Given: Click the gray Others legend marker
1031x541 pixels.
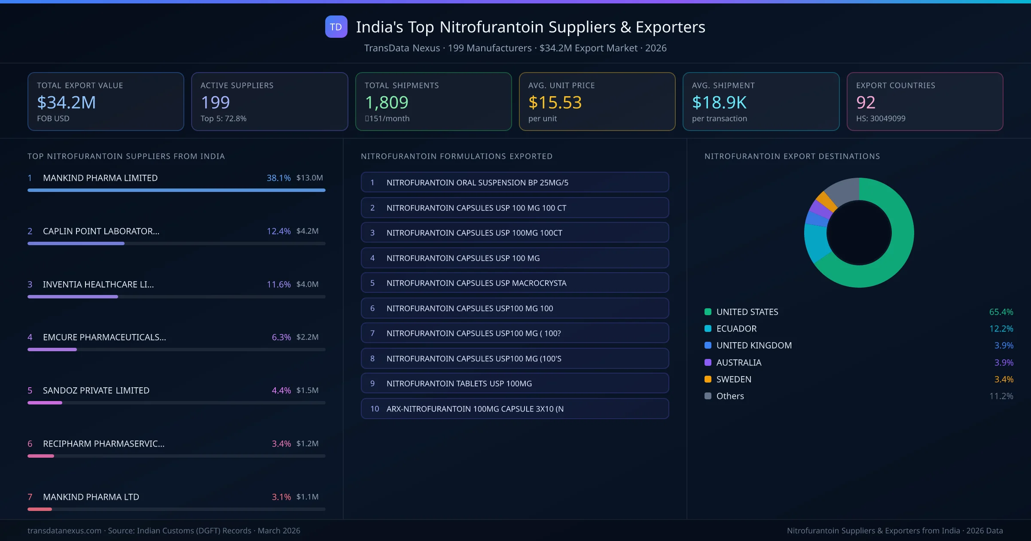Looking at the screenshot, I should coord(707,396).
